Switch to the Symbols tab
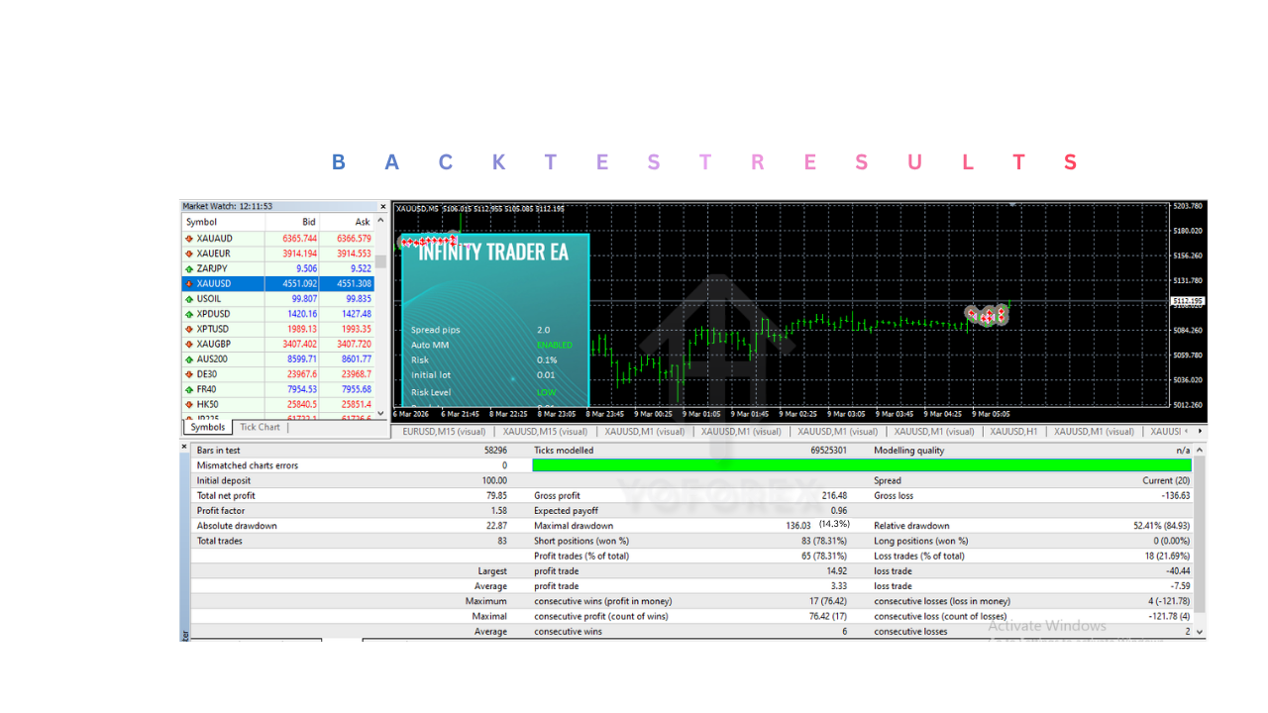Viewport: 1268px width, 713px height. tap(208, 428)
